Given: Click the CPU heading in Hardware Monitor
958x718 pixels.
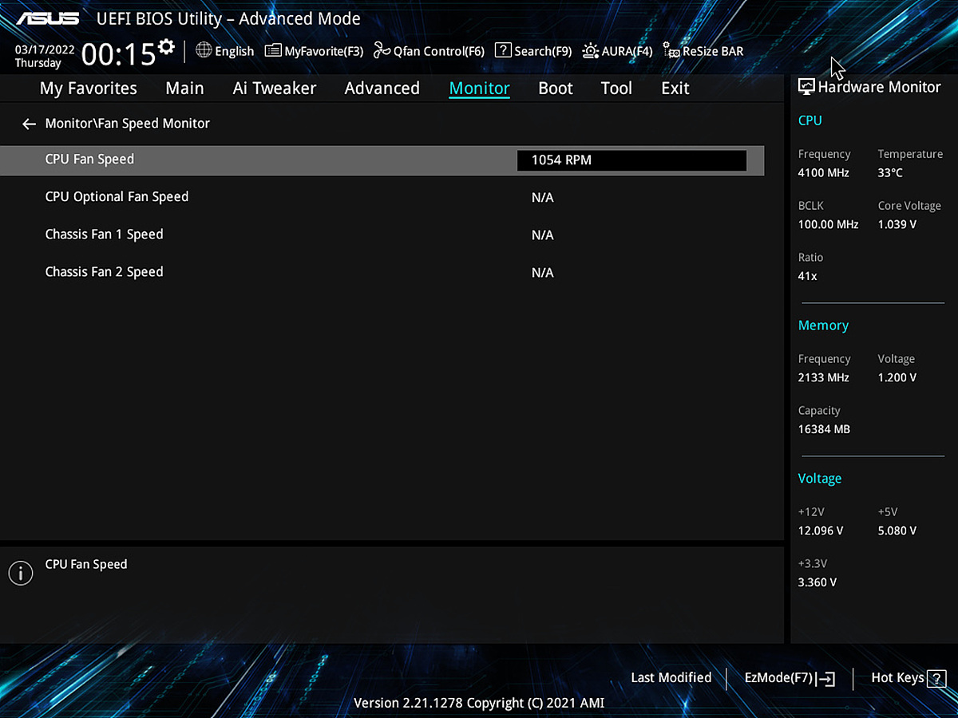Looking at the screenshot, I should [x=810, y=120].
